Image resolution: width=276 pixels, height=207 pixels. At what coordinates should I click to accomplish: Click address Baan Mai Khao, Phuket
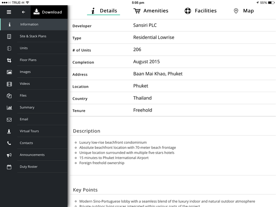click(x=158, y=74)
